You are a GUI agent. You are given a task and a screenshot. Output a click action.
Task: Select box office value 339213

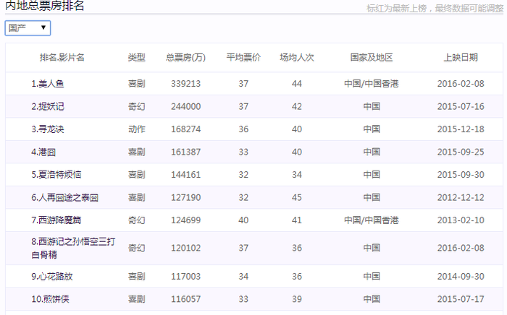[x=186, y=84]
